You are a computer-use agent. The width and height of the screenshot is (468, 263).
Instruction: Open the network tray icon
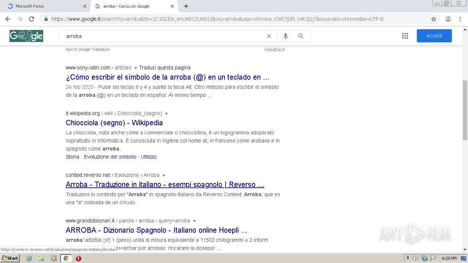click(424, 258)
